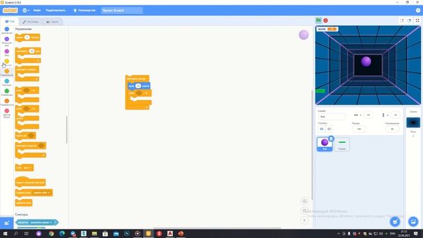Open the Looks blocks category (purple circle)
The width and height of the screenshot is (423, 238).
7,41
